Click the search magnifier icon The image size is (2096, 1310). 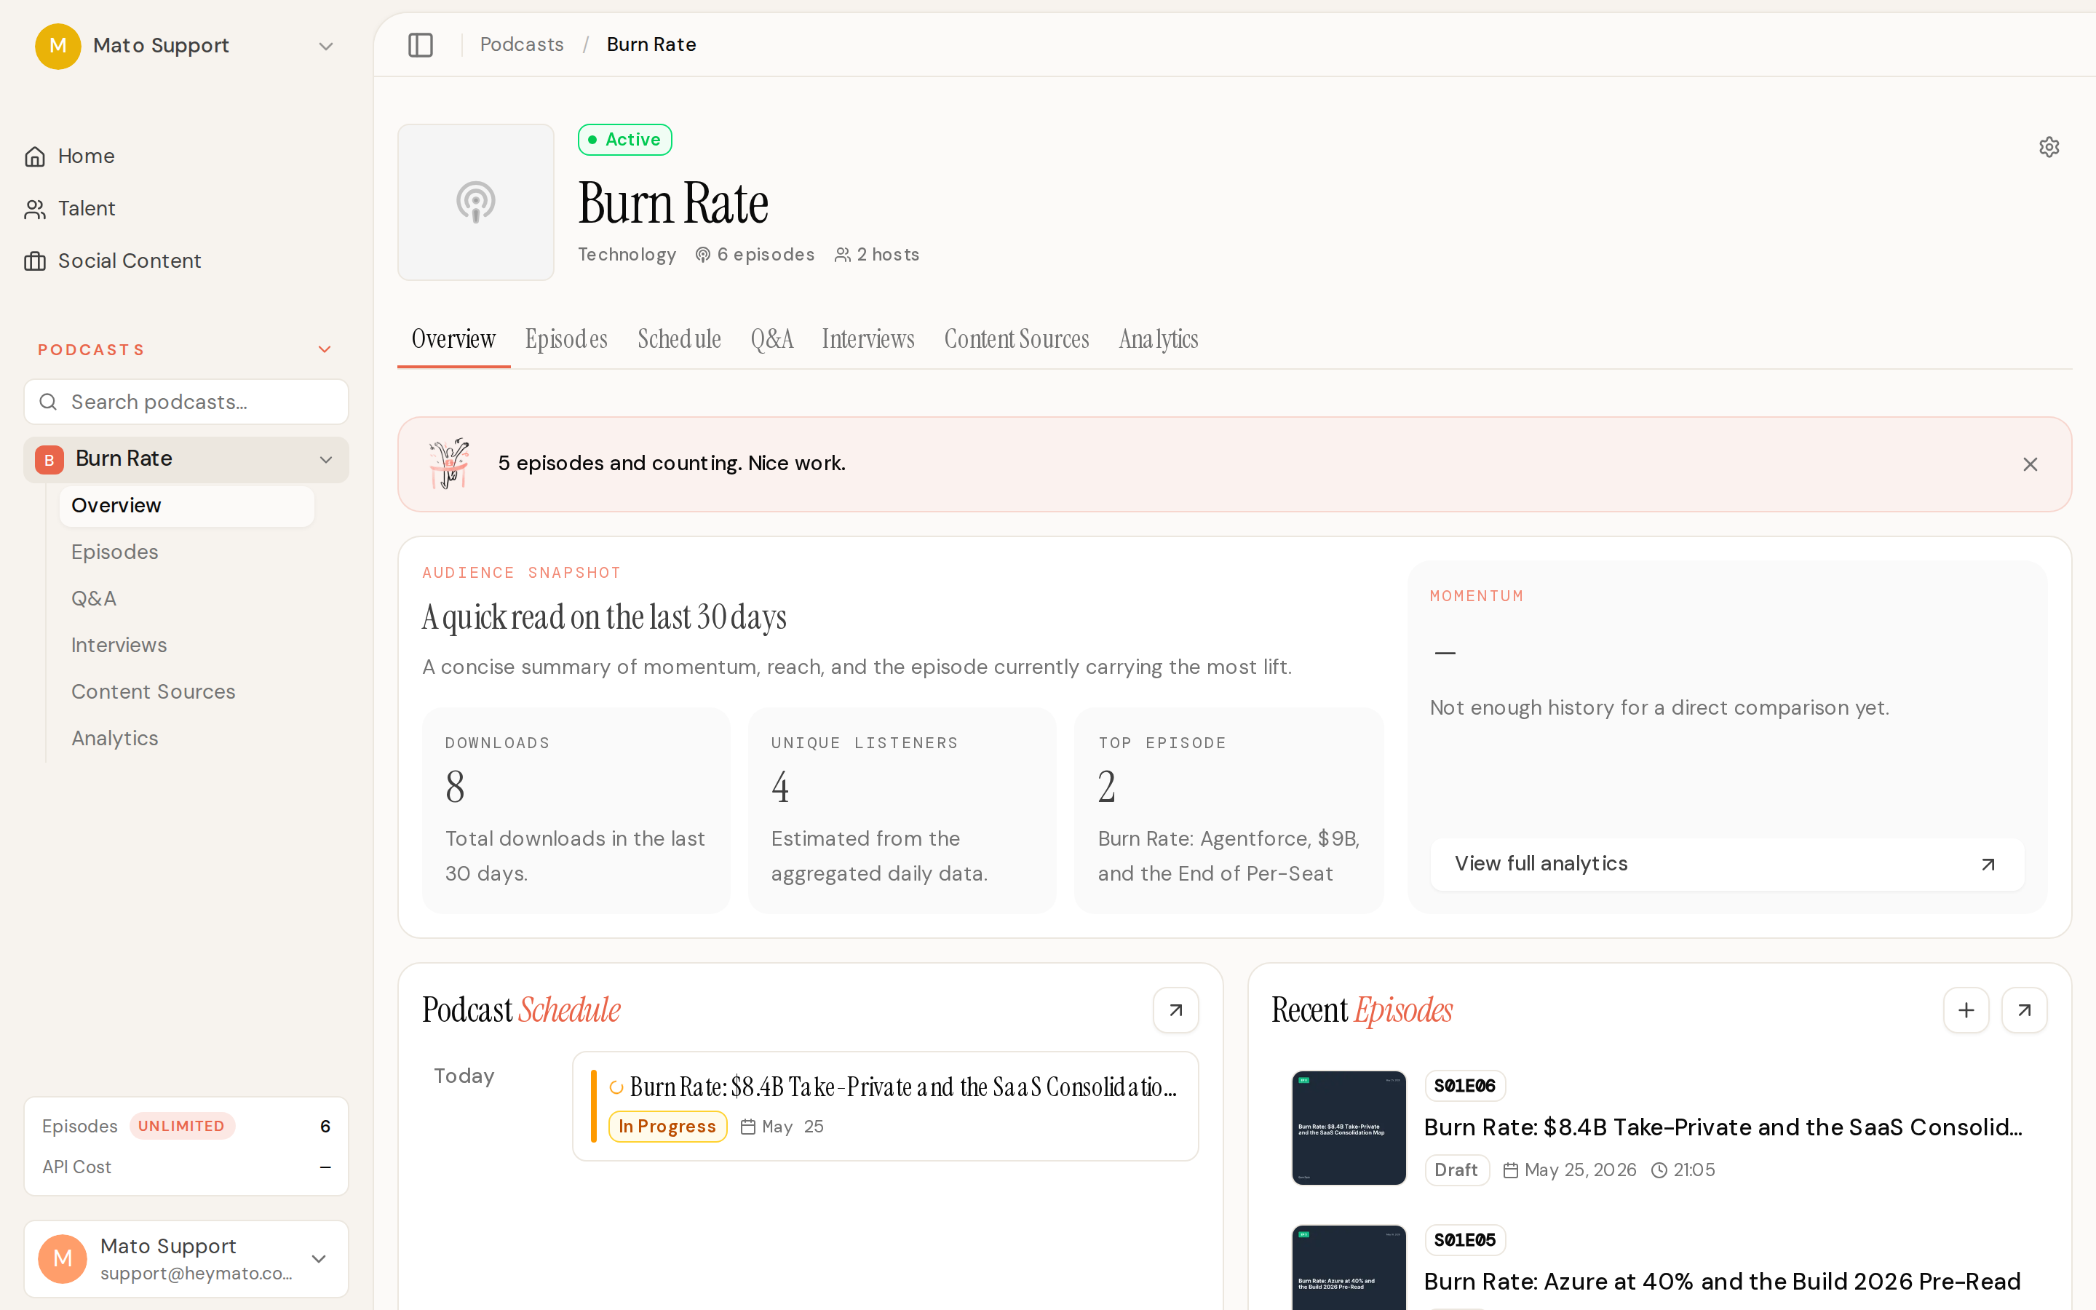pos(49,402)
